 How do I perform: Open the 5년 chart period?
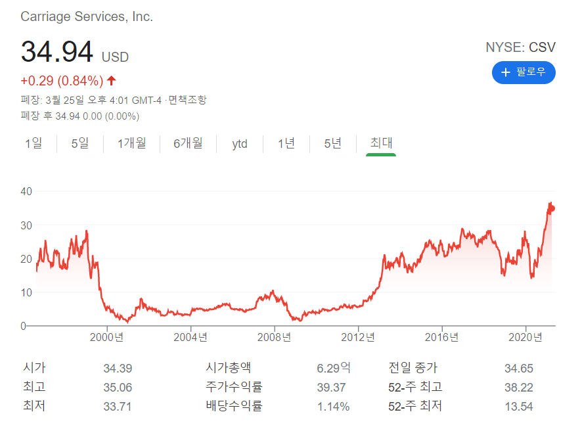click(332, 143)
